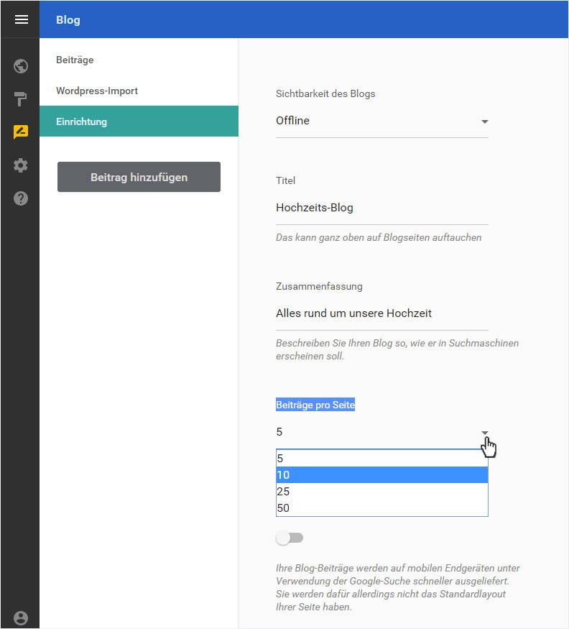This screenshot has height=629, width=569.
Task: Focus the Zusammenfassung text field
Action: (x=381, y=313)
